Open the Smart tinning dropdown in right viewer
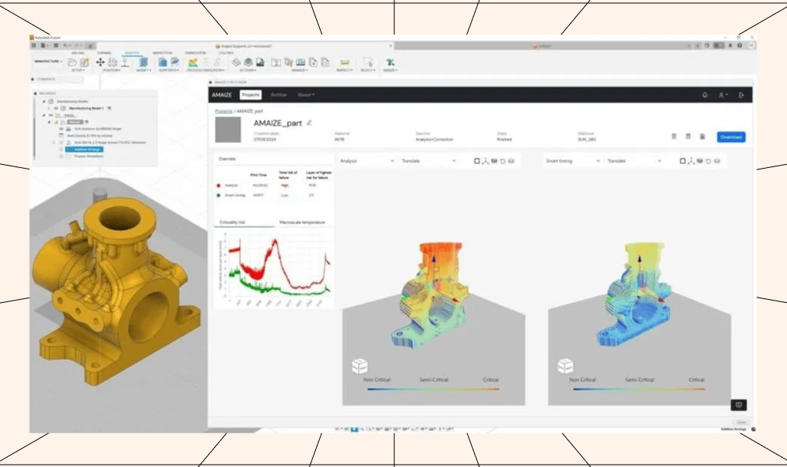 pyautogui.click(x=573, y=161)
